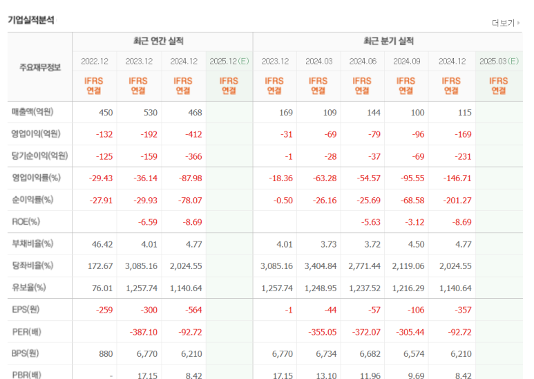
Task: Click the 2024.03 quarterly column header
Action: (x=318, y=62)
